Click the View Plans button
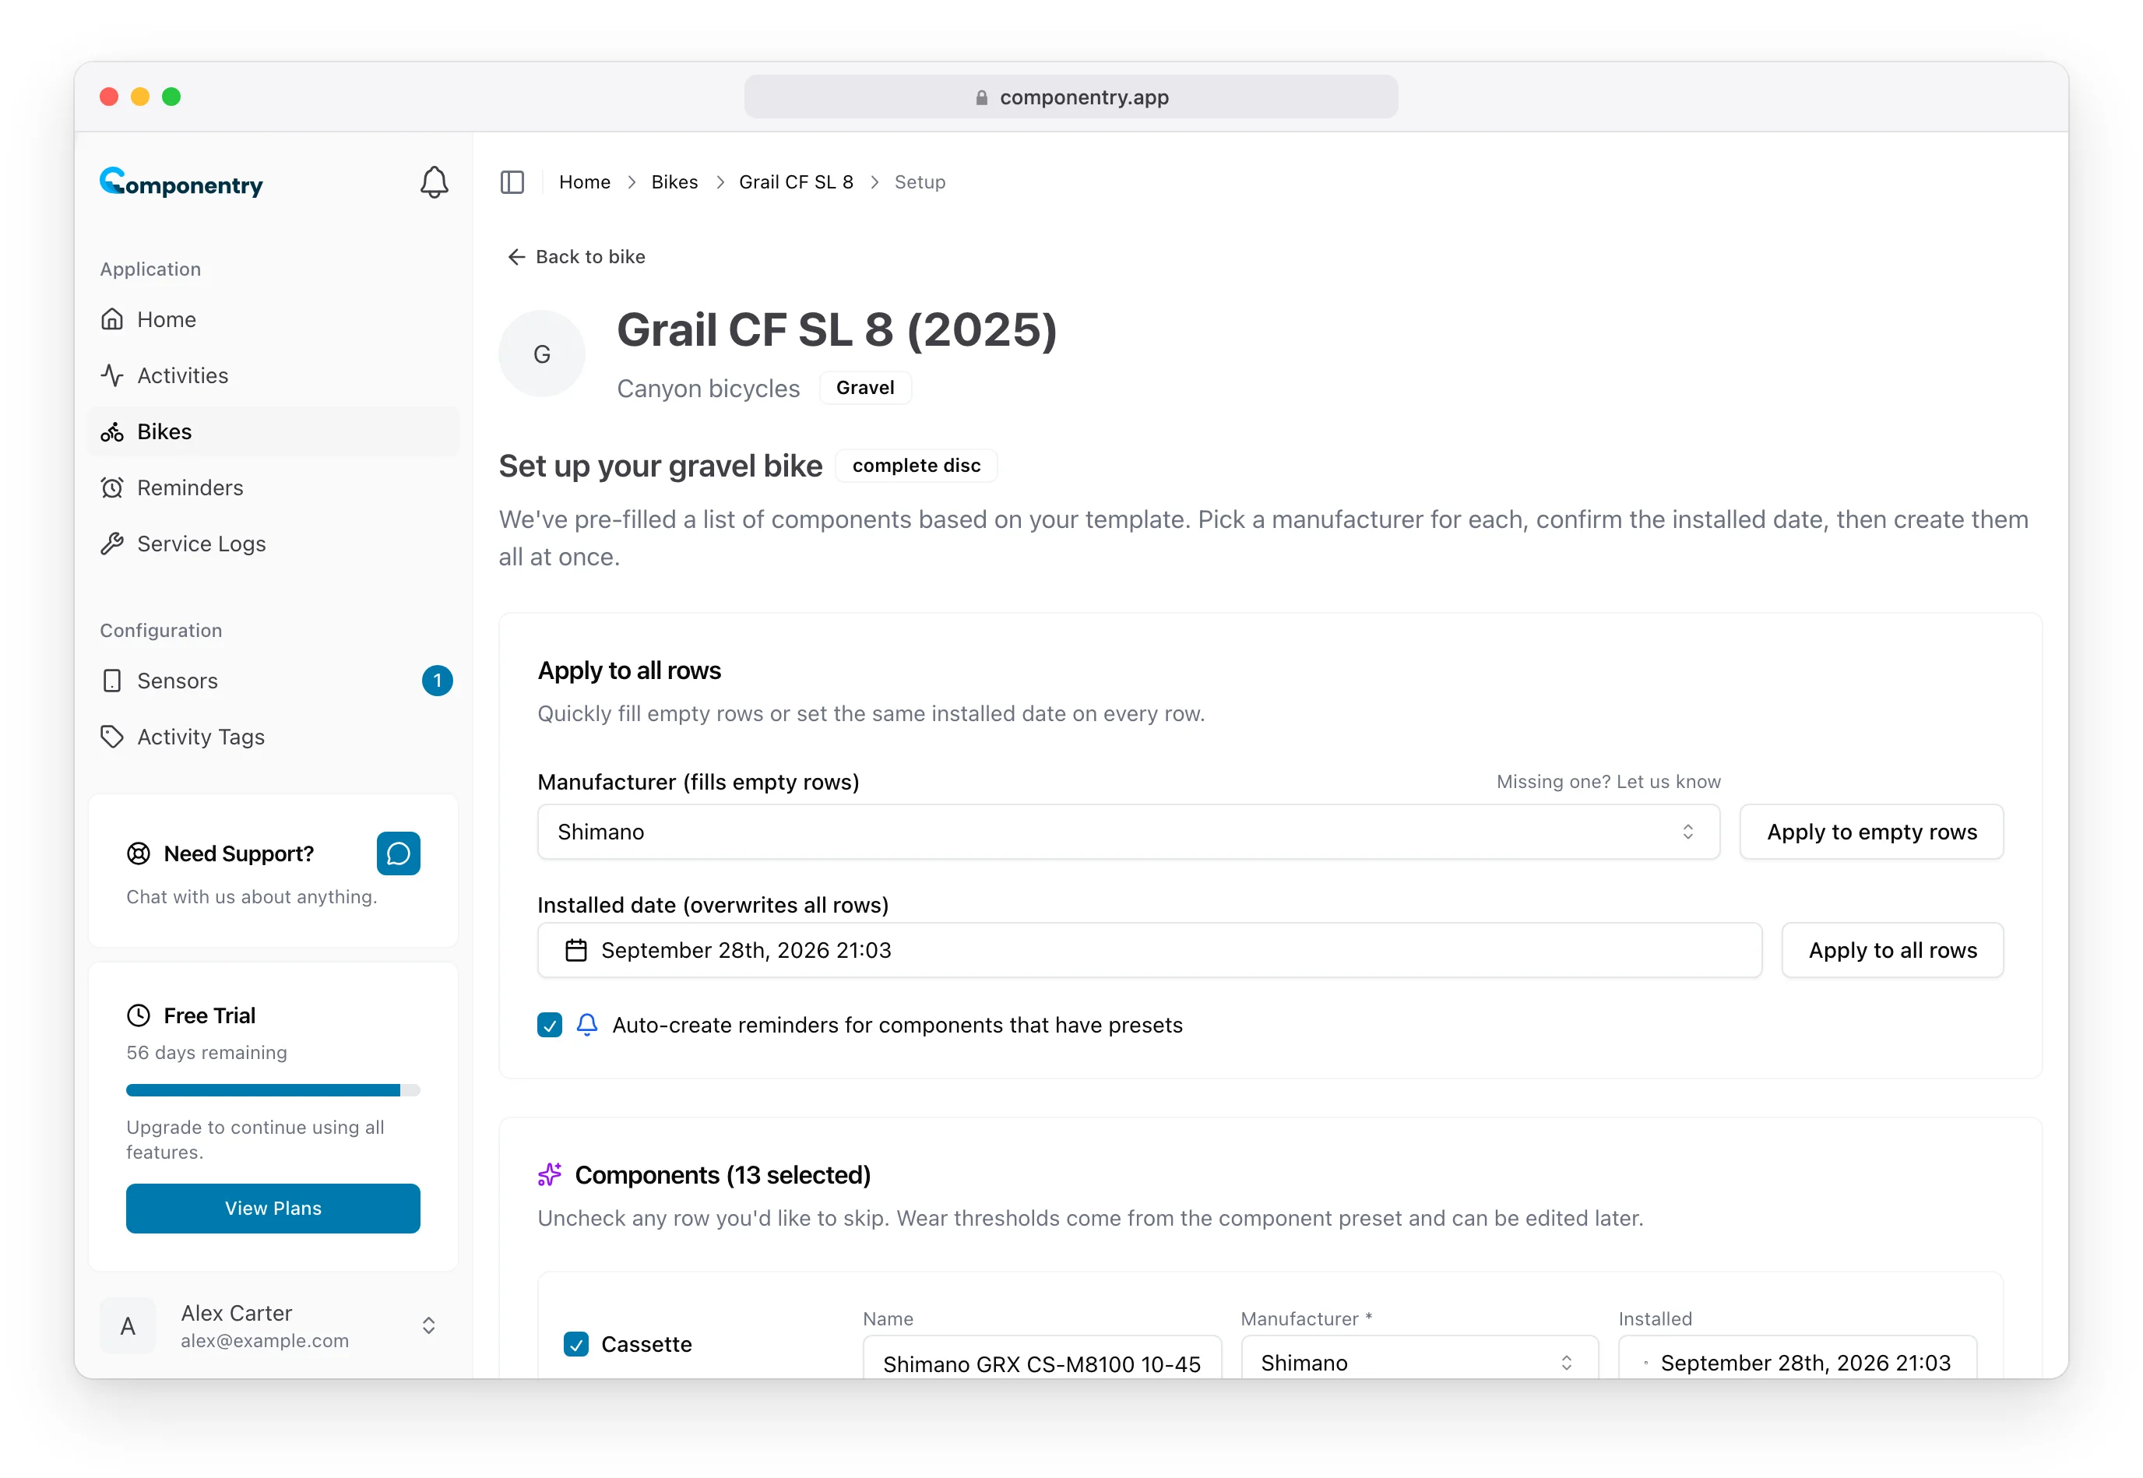The image size is (2143, 1478). click(x=273, y=1209)
